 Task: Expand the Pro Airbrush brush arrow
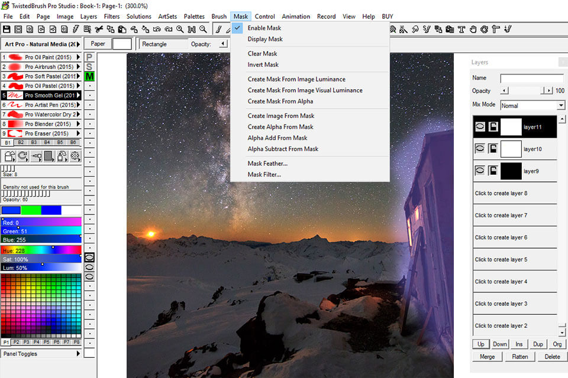[78, 67]
